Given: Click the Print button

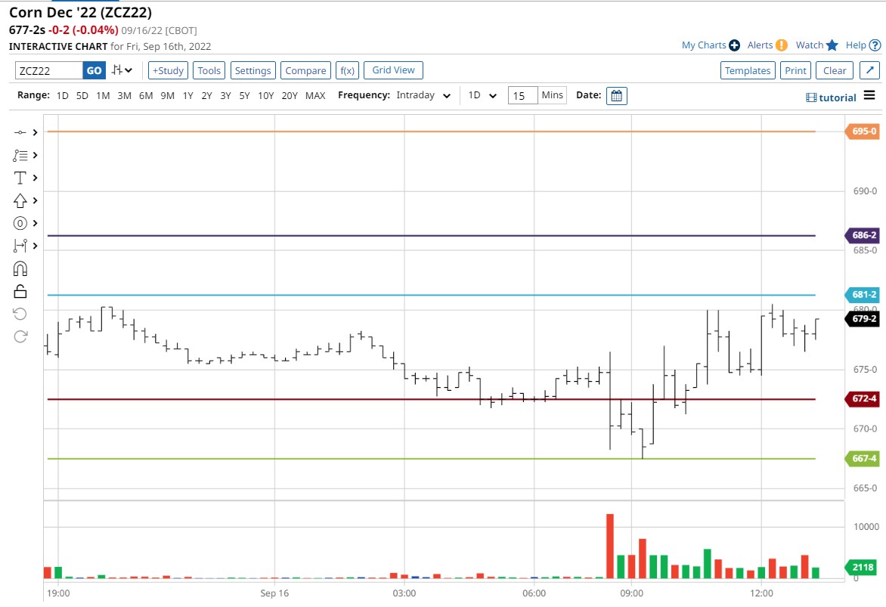Looking at the screenshot, I should [795, 70].
